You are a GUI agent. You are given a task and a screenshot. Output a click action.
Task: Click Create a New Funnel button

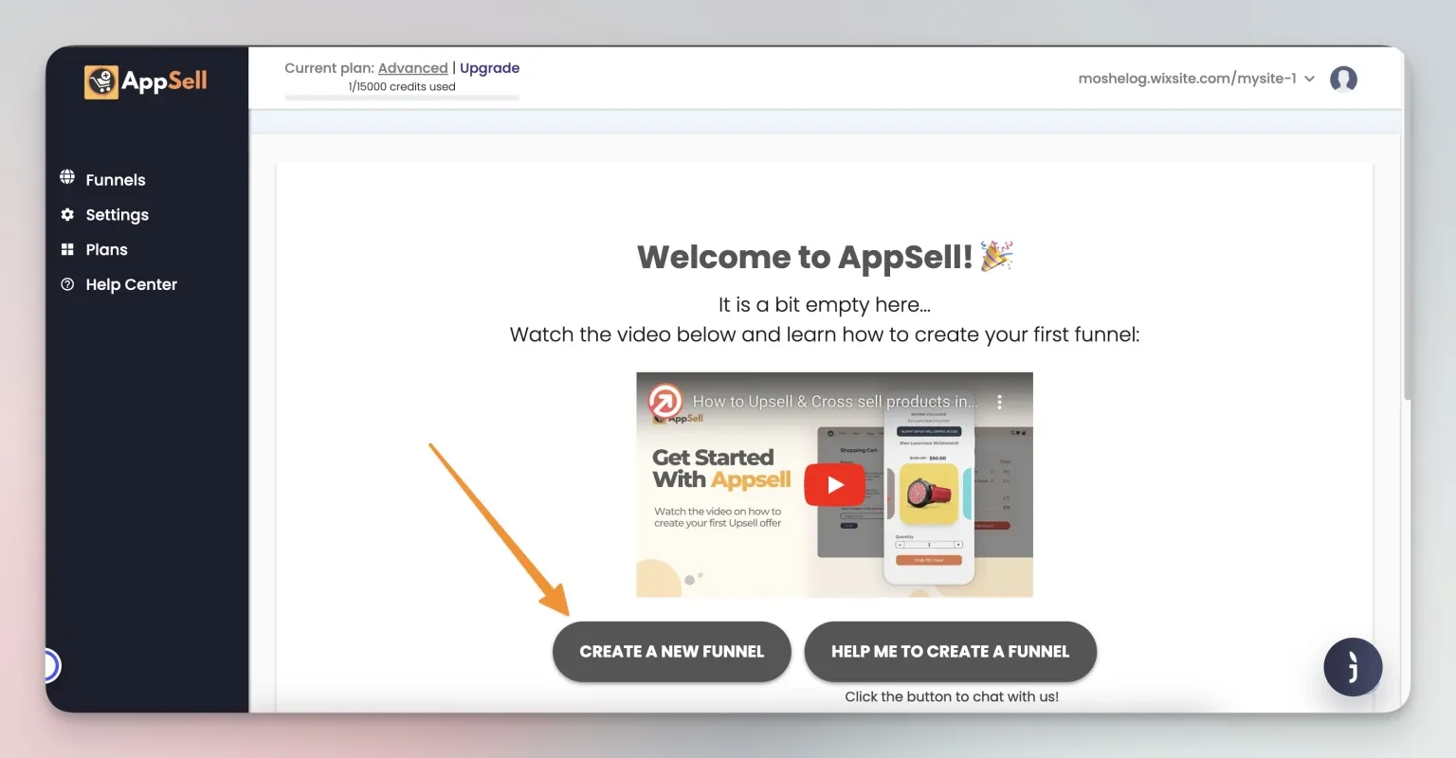(x=671, y=652)
